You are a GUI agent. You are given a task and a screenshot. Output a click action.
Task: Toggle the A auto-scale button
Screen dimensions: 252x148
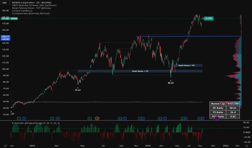[x=247, y=146]
